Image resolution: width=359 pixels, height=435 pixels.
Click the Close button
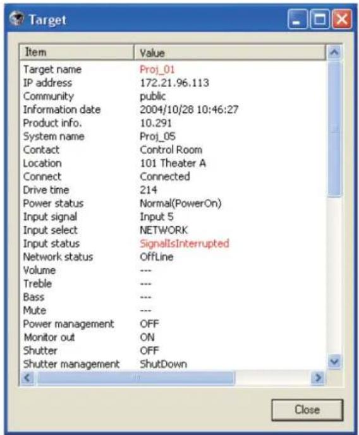coord(307,410)
